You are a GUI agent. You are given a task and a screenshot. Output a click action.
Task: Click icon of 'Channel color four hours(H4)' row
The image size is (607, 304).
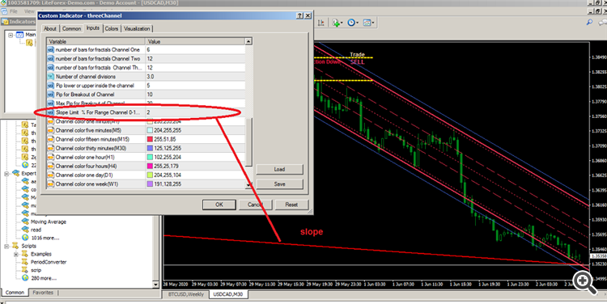pos(50,167)
